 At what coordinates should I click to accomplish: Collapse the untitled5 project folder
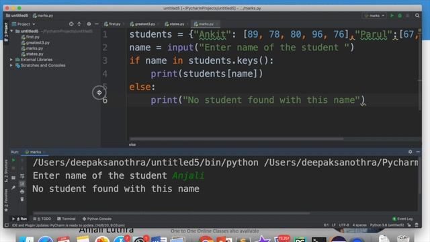11,32
